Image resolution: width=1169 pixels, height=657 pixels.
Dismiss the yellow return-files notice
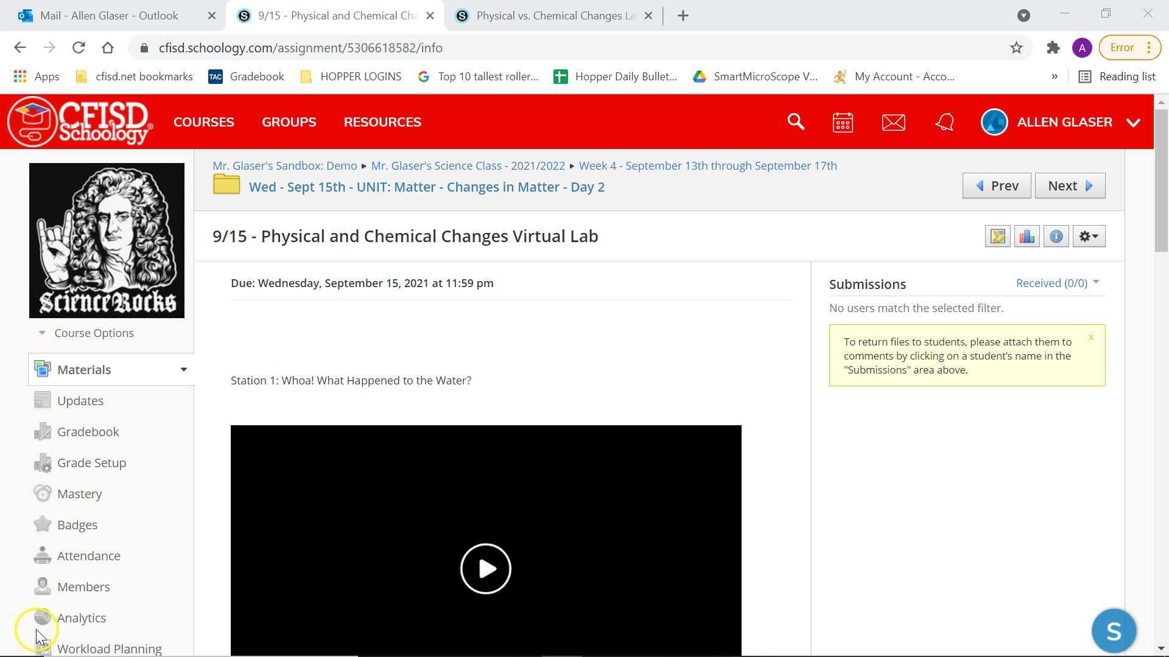point(1091,337)
